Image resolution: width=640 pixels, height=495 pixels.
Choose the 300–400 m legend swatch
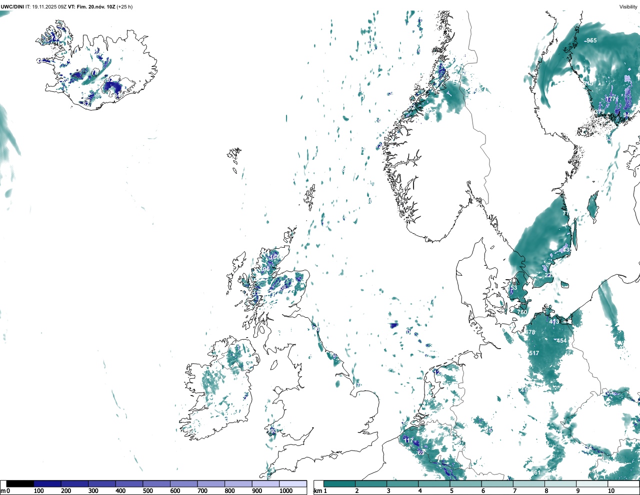pyautogui.click(x=102, y=484)
